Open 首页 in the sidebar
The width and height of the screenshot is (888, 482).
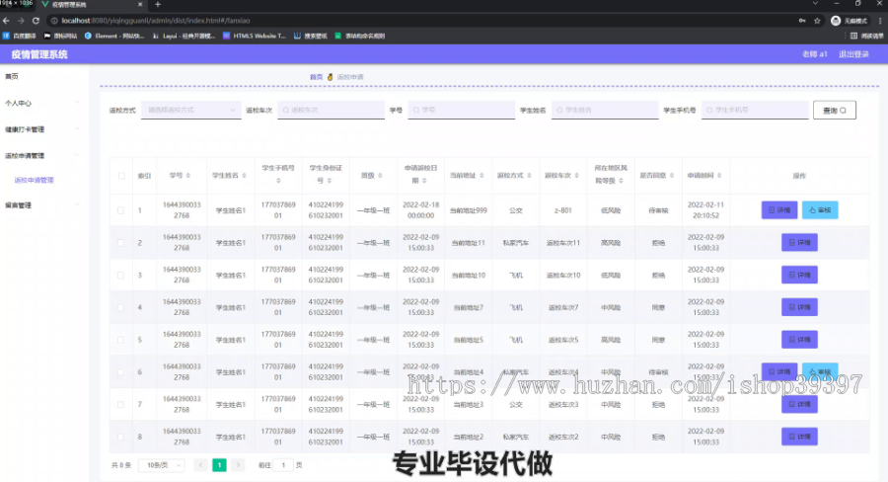pyautogui.click(x=12, y=77)
